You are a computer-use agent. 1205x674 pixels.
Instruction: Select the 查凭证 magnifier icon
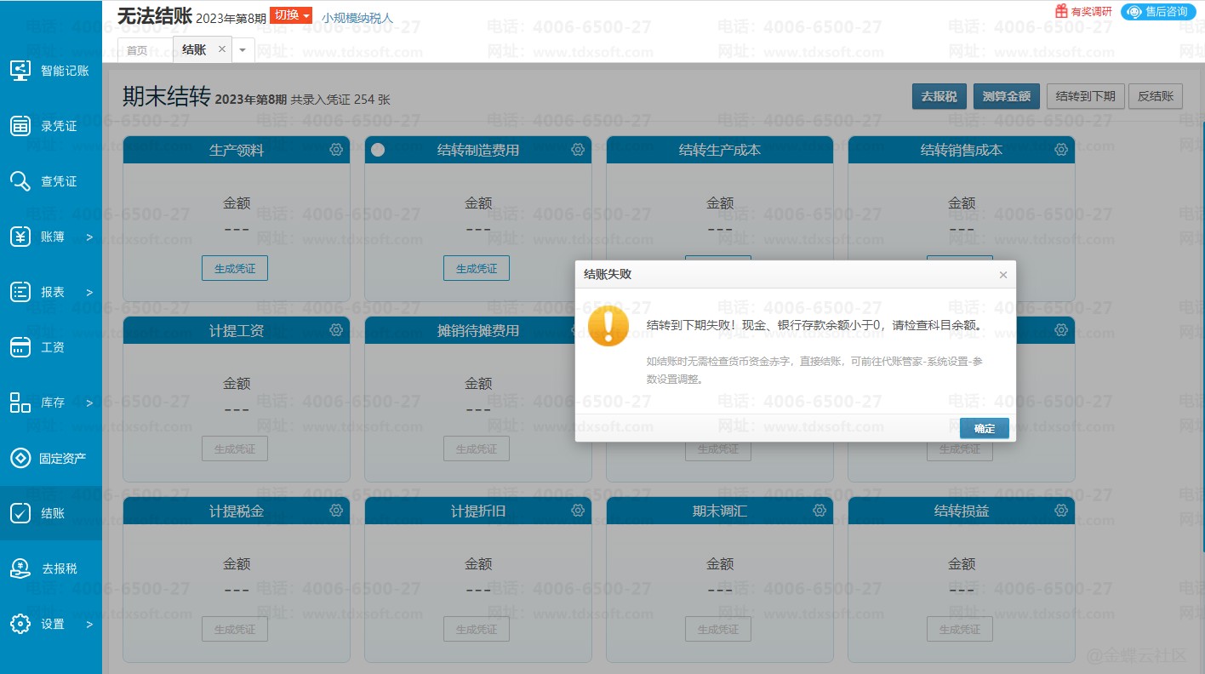pyautogui.click(x=20, y=181)
